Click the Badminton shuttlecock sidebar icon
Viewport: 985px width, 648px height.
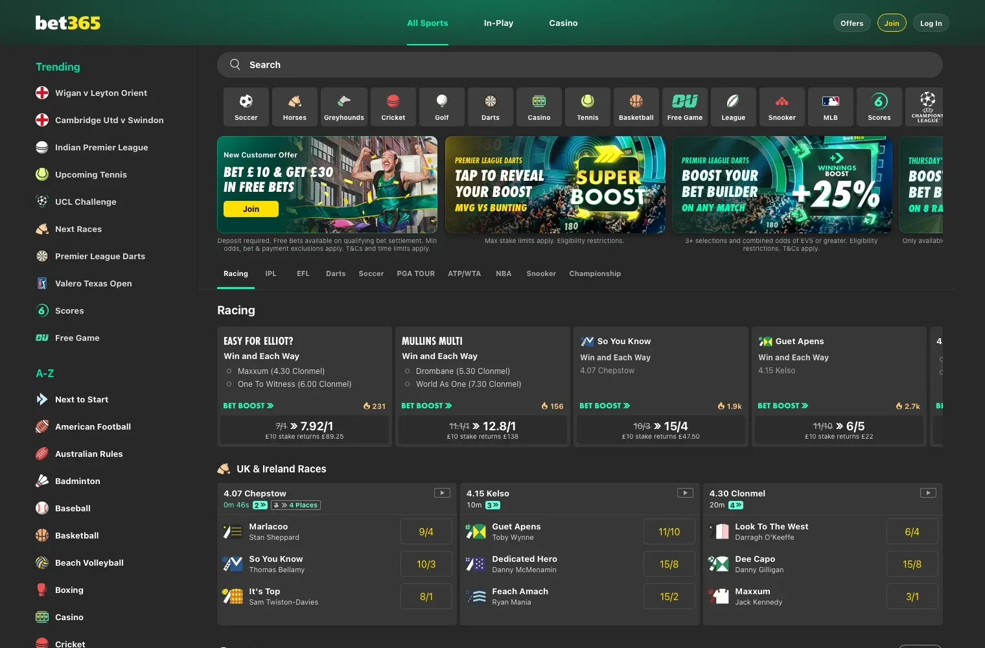(42, 481)
